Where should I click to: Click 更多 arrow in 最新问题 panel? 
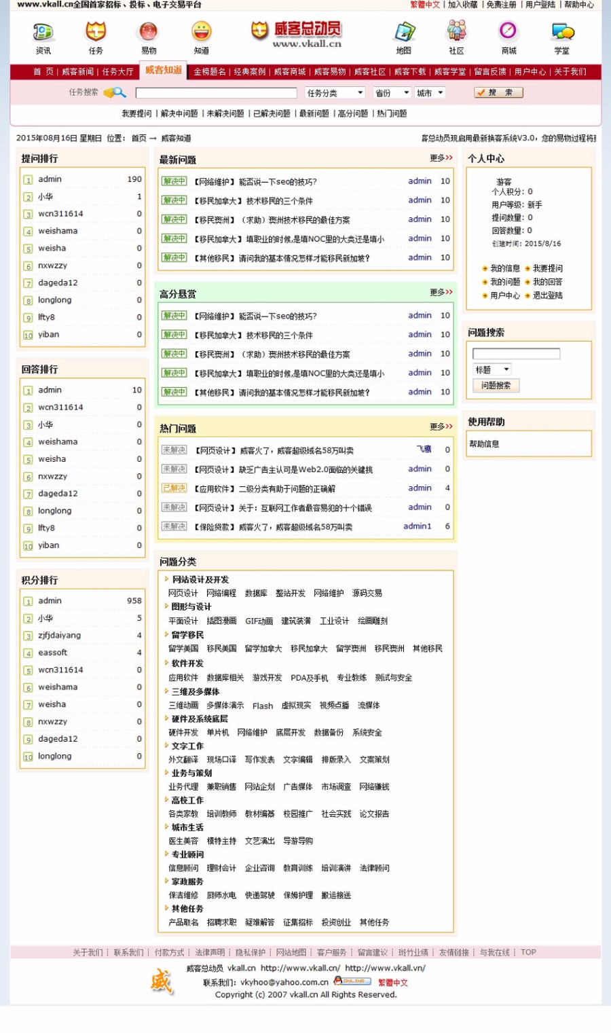pos(441,158)
